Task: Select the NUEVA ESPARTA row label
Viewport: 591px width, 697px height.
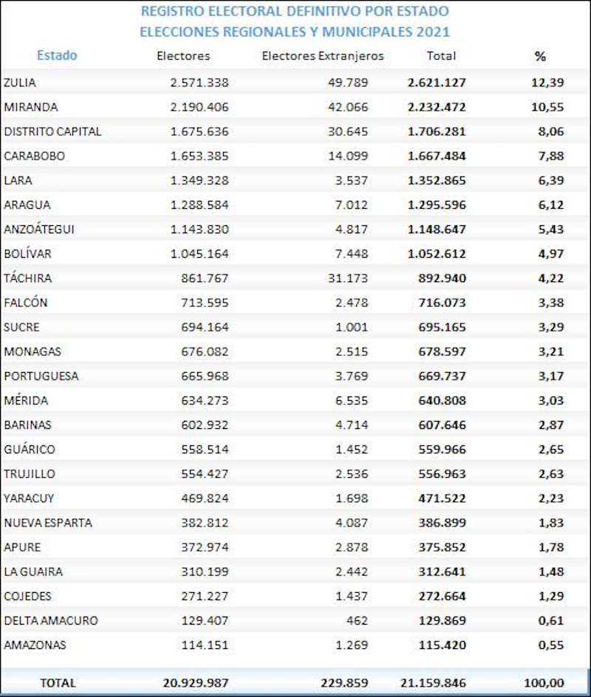Action: [48, 523]
